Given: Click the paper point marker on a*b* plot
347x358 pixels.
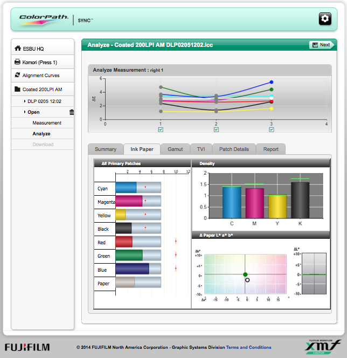Looking at the screenshot, I should coord(247,280).
